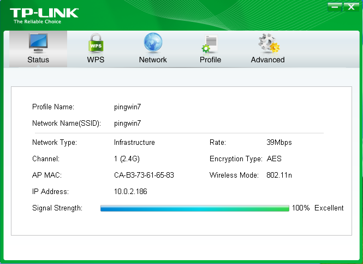Click the Network Name(SSID): label
363x264 pixels.
click(x=67, y=124)
